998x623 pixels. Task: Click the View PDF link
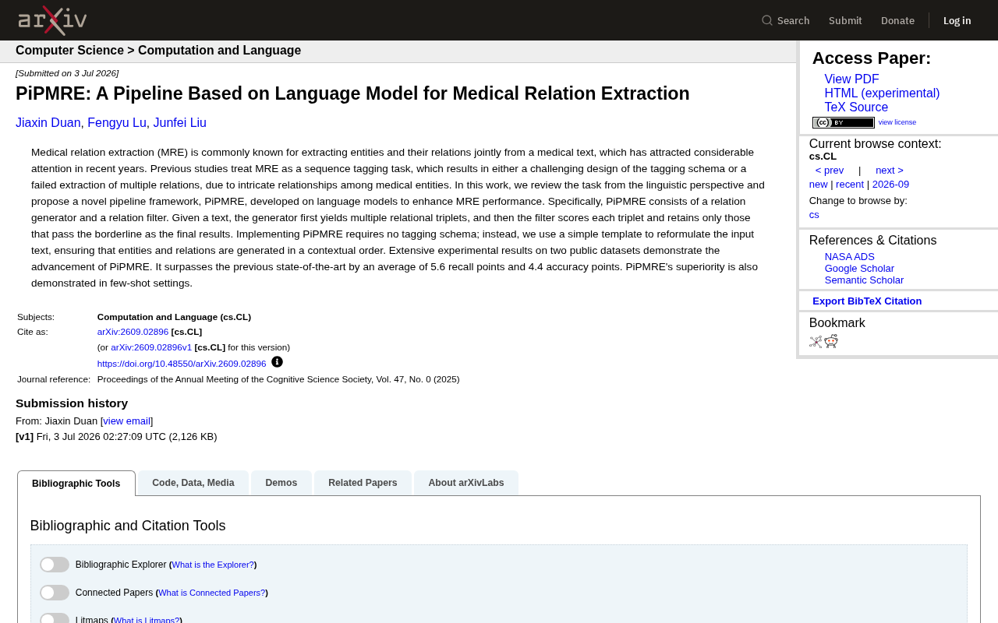click(x=851, y=79)
